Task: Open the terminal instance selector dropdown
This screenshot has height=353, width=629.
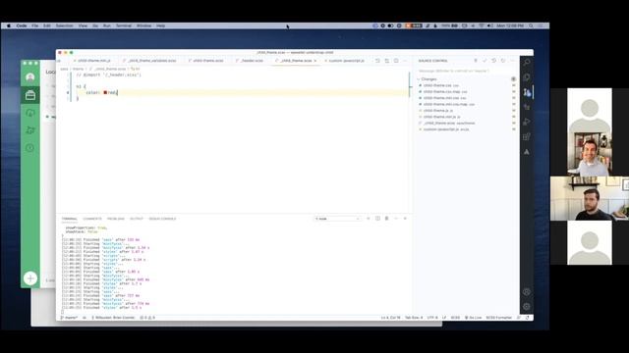Action: click(x=337, y=219)
